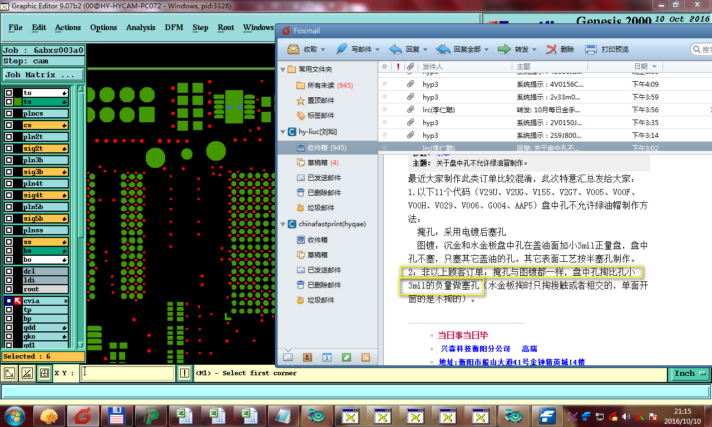This screenshot has width=712, height=427.
Task: Click the exclamation button next to coordinate field
Action: pyautogui.click(x=185, y=374)
